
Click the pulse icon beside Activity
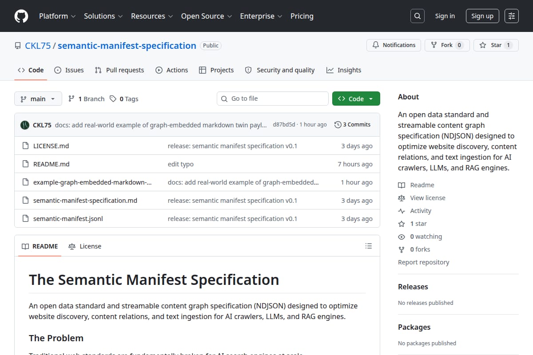[402, 211]
